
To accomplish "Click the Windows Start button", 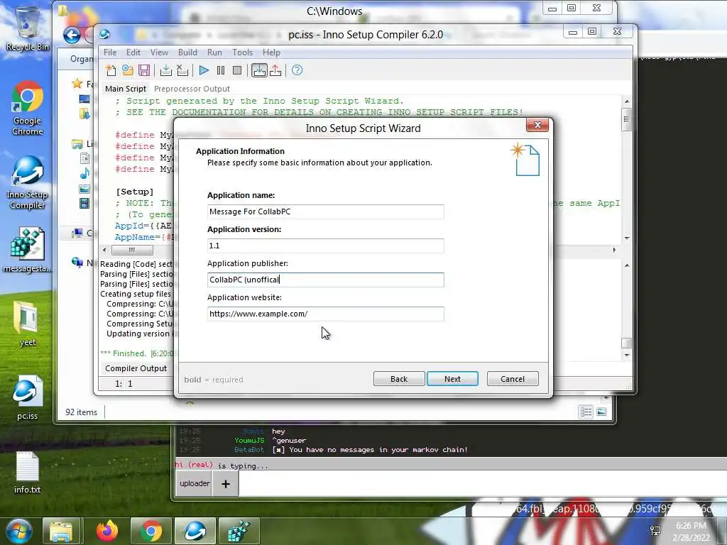I will coord(18,531).
